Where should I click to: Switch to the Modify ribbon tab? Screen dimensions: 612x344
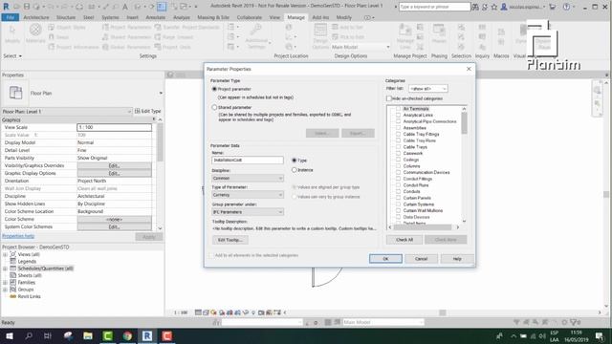344,17
